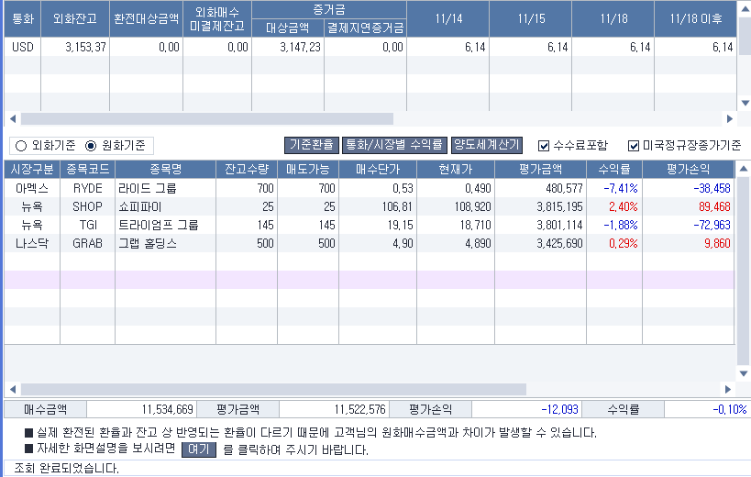The height and width of the screenshot is (477, 751).
Task: Toggle the 미국정규장종가기준 checkbox
Action: (634, 145)
